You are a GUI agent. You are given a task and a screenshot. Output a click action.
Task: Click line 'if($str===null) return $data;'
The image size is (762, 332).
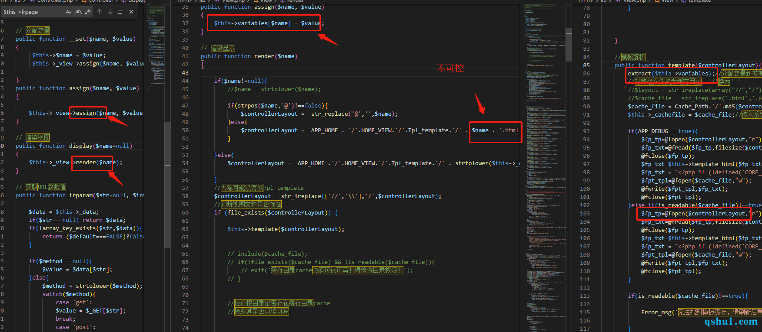pyautogui.click(x=77, y=220)
